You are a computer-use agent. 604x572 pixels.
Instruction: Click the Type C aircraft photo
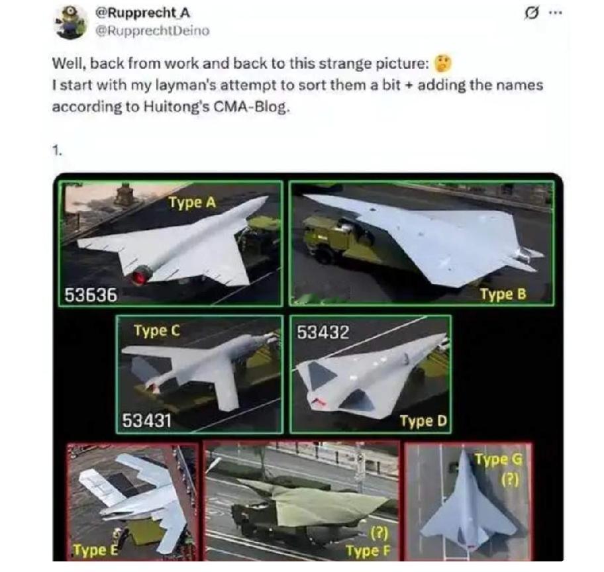199,375
